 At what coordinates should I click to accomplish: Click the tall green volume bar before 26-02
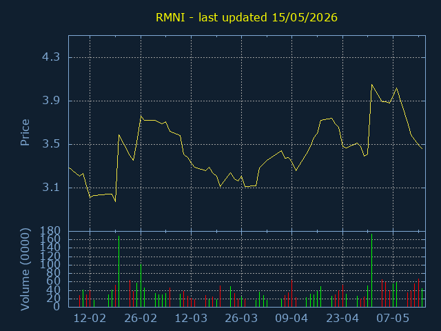pos(119,271)
